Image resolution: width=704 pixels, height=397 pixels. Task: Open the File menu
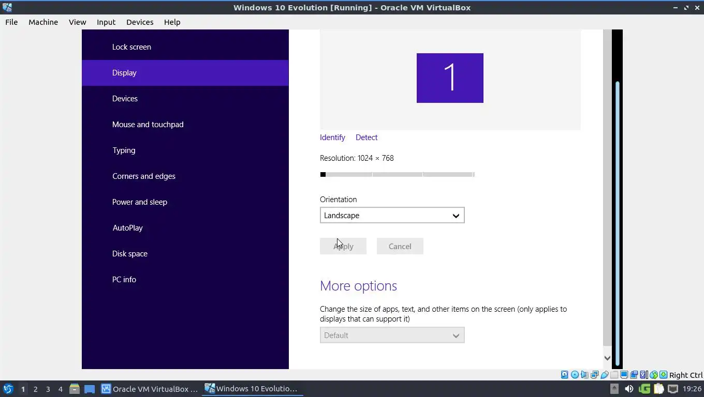[11, 22]
